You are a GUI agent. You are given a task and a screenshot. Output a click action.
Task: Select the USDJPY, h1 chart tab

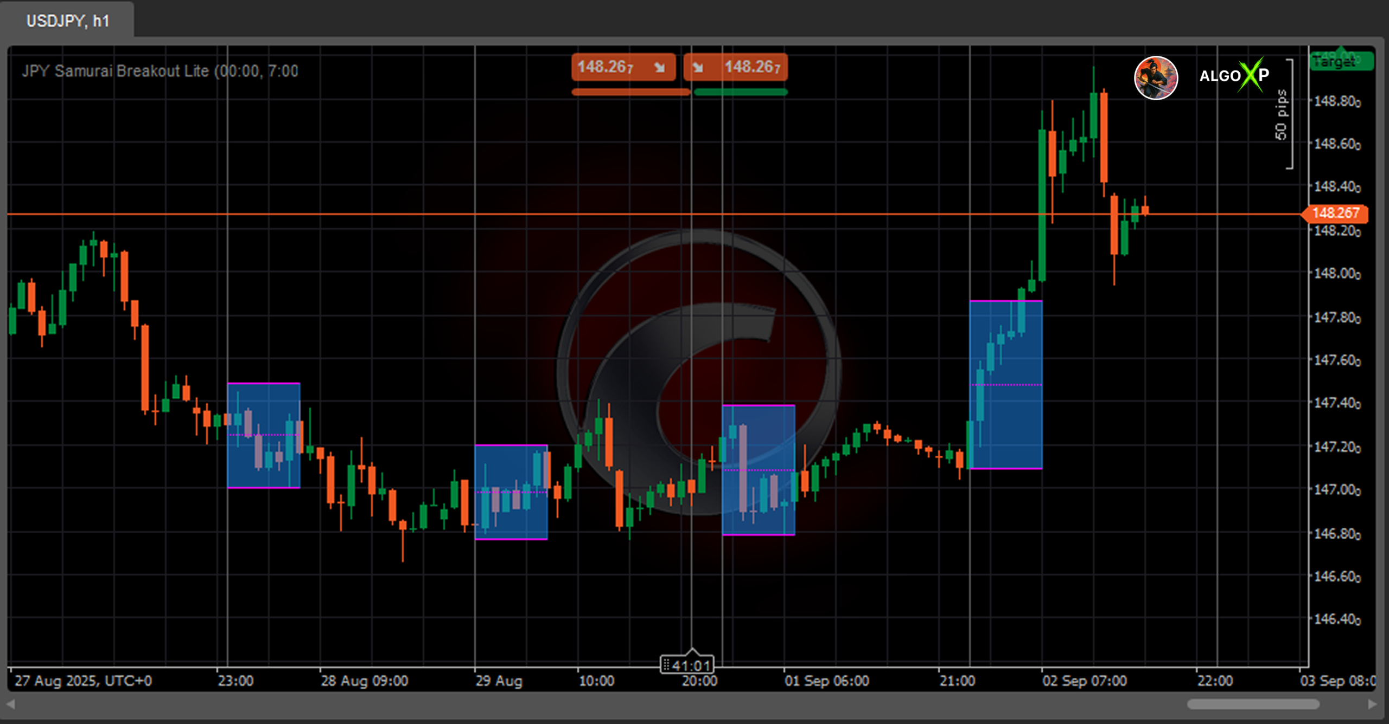point(67,21)
